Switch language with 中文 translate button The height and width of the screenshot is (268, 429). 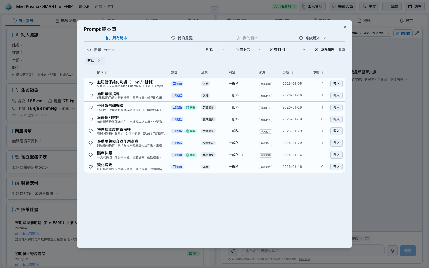[x=369, y=6]
